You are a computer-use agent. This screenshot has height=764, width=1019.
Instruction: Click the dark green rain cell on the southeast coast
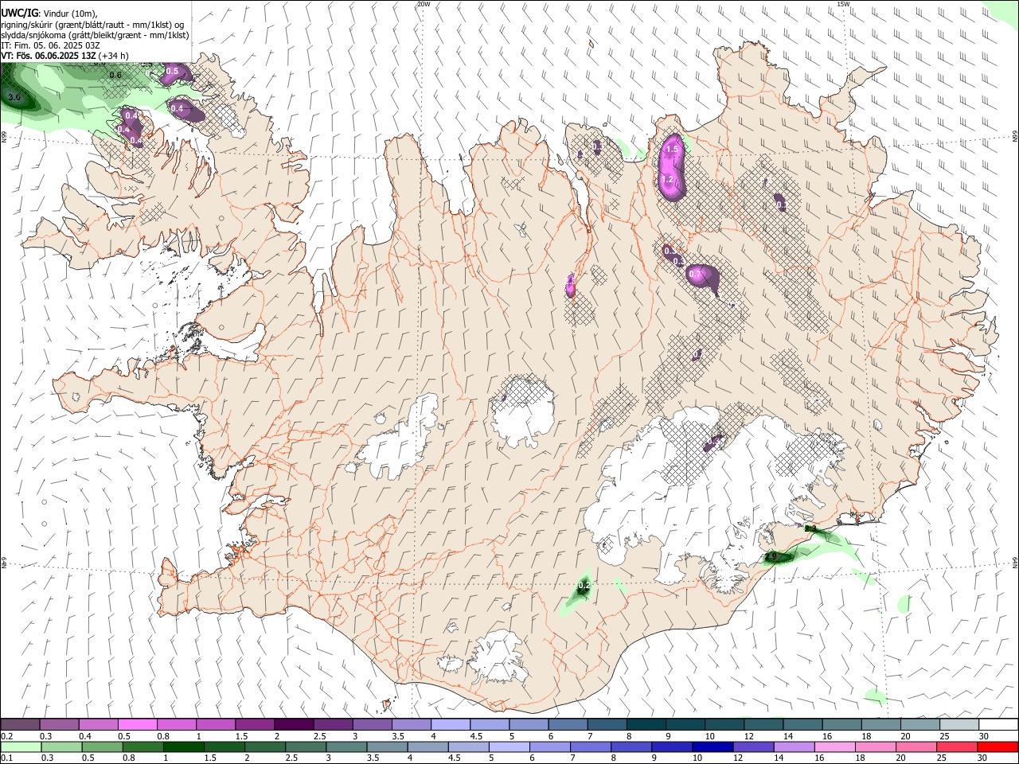780,558
